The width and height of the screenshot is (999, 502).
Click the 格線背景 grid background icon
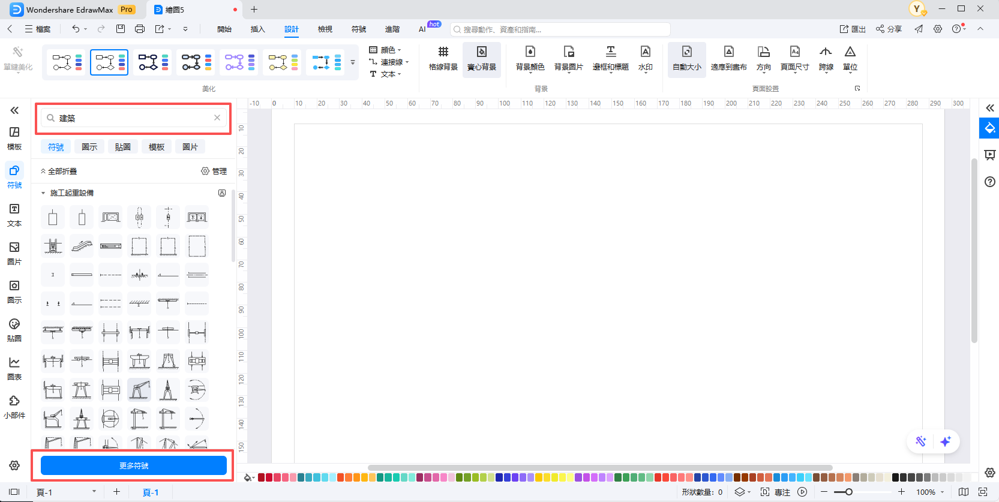[443, 58]
